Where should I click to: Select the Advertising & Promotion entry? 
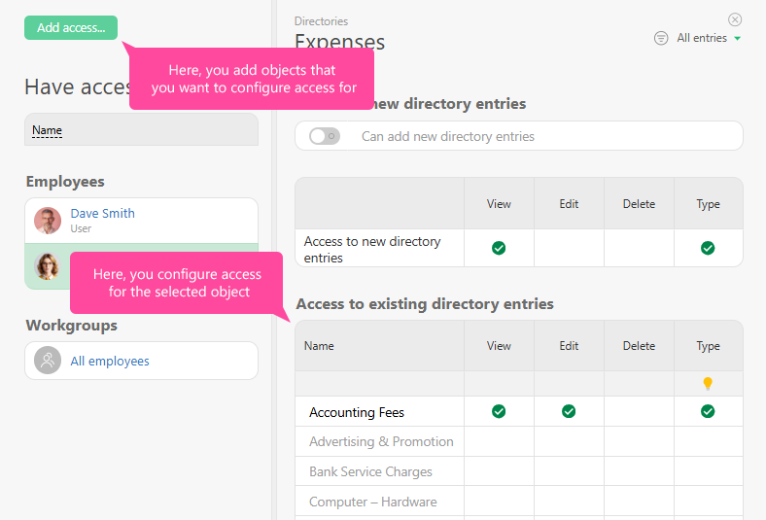click(381, 441)
